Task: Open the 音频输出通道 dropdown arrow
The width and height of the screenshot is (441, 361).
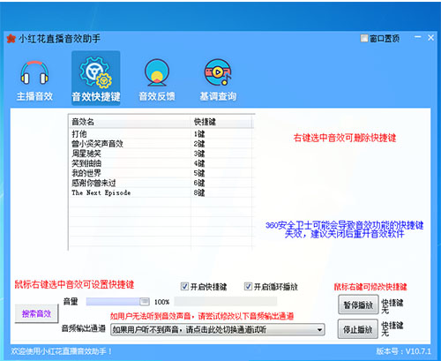Action: pyautogui.click(x=319, y=330)
